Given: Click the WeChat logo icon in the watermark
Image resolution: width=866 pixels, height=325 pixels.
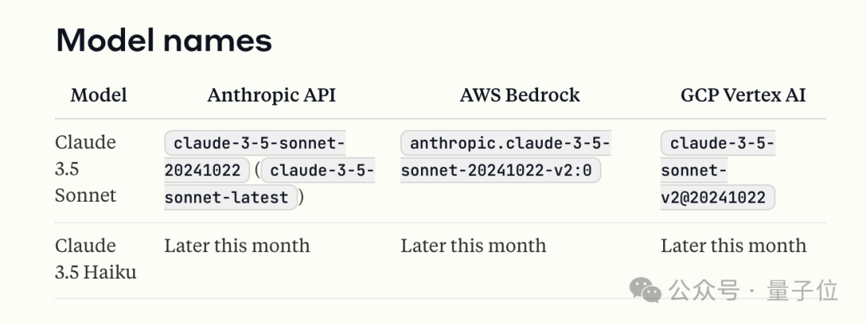Looking at the screenshot, I should [645, 291].
